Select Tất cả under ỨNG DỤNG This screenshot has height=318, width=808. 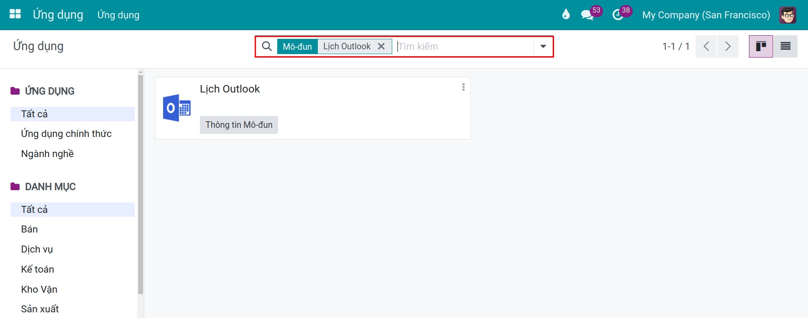[x=73, y=114]
